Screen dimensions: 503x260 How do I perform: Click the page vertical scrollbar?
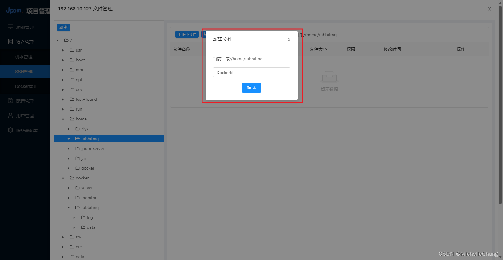pos(500,104)
